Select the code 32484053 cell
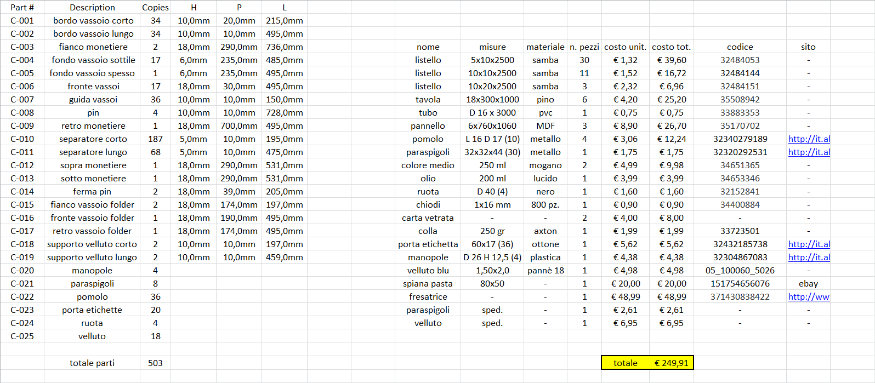The height and width of the screenshot is (383, 875). coord(740,60)
